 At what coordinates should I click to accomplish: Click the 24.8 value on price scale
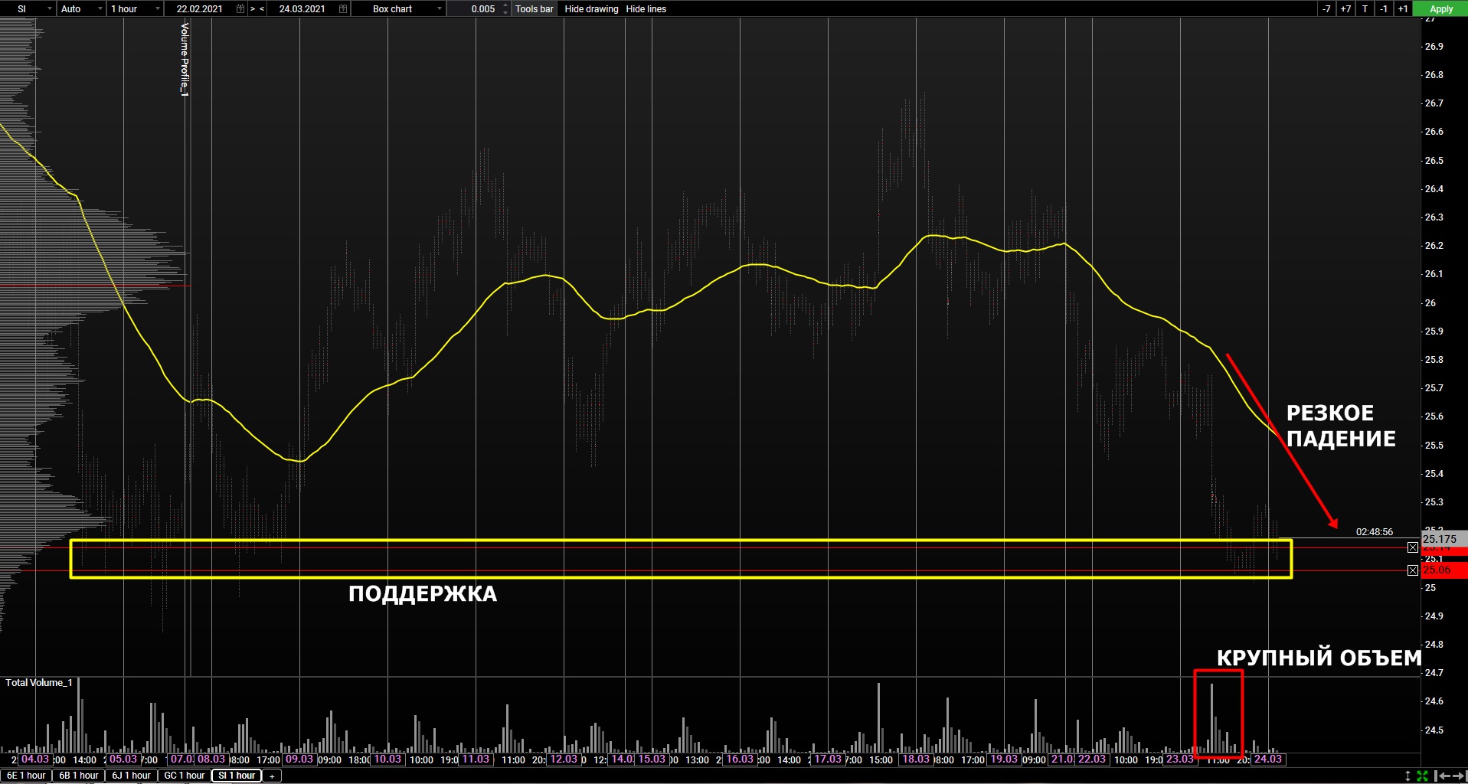tap(1434, 644)
